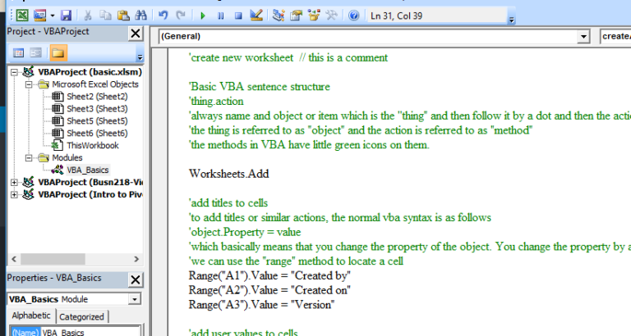Viewport: 631px width, 336px height.
Task: Open the VBA_Basics Module object dropdown
Action: point(135,299)
